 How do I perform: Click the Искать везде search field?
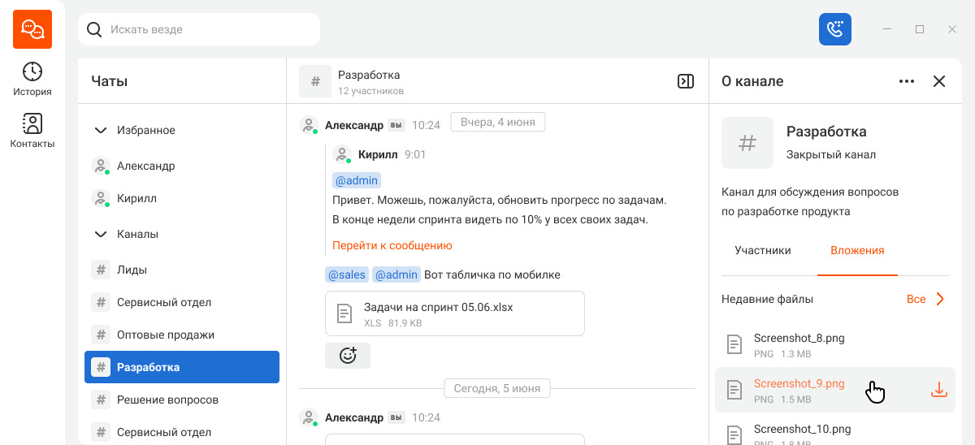coord(199,29)
